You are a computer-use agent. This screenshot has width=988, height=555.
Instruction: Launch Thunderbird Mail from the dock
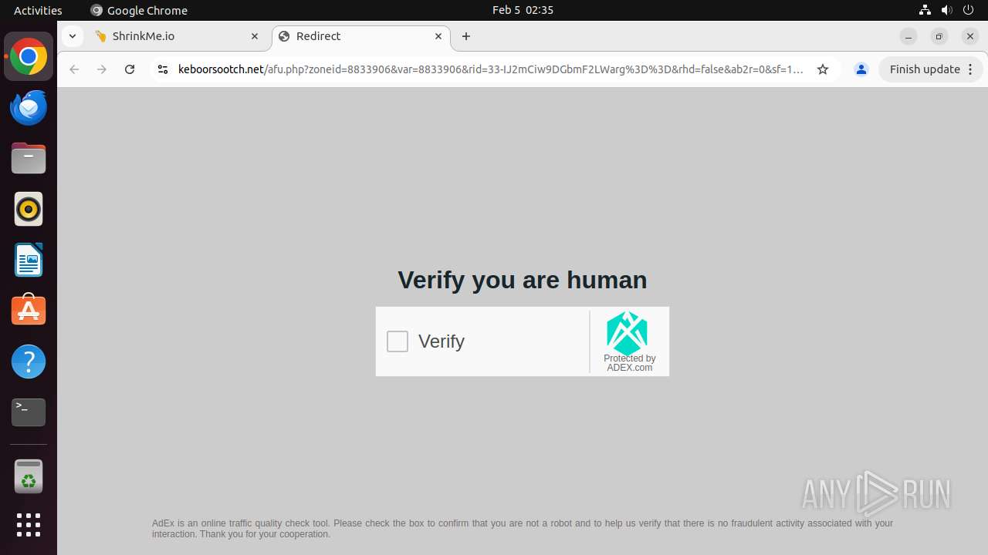coord(29,107)
